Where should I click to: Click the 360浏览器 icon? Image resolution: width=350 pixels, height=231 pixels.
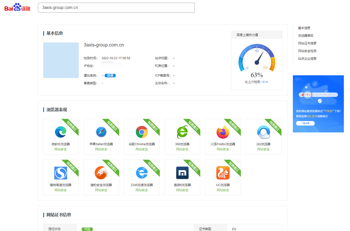182,132
